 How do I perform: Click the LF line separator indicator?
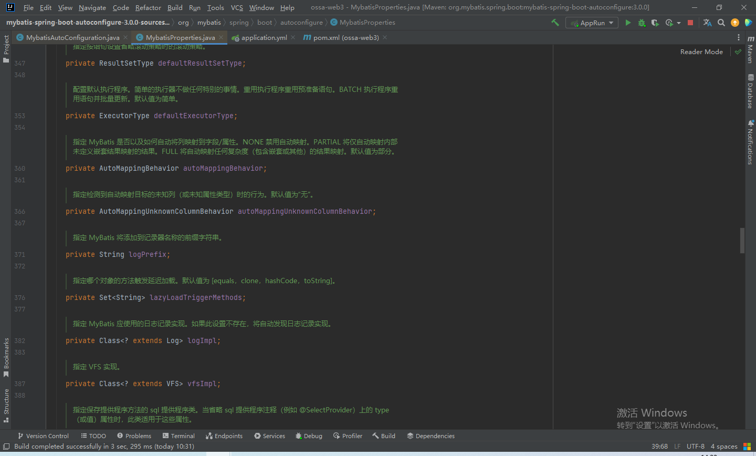tap(677, 447)
